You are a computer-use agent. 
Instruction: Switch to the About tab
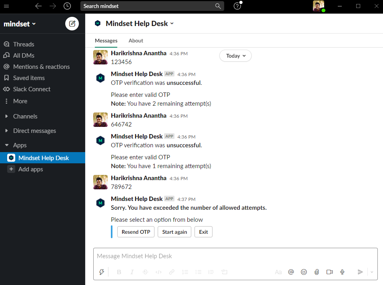[x=136, y=40]
